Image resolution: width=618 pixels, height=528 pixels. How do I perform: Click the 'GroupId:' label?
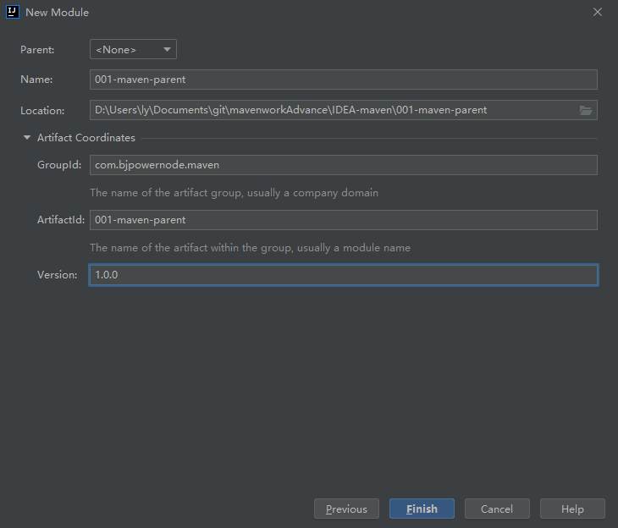[59, 165]
